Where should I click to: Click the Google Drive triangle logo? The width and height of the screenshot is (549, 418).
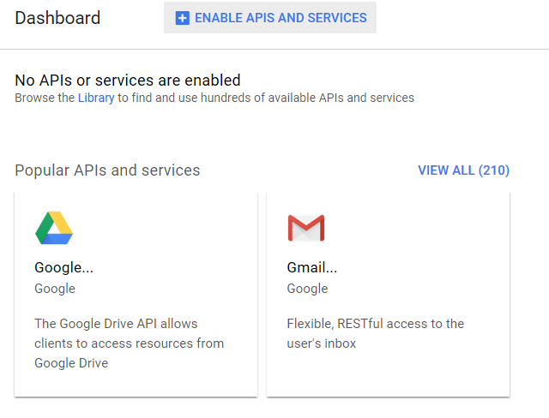54,228
